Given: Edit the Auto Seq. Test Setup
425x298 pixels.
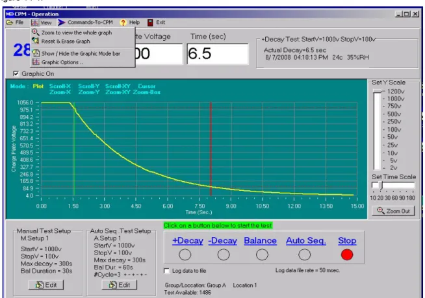Looking at the screenshot, I should click(120, 285).
